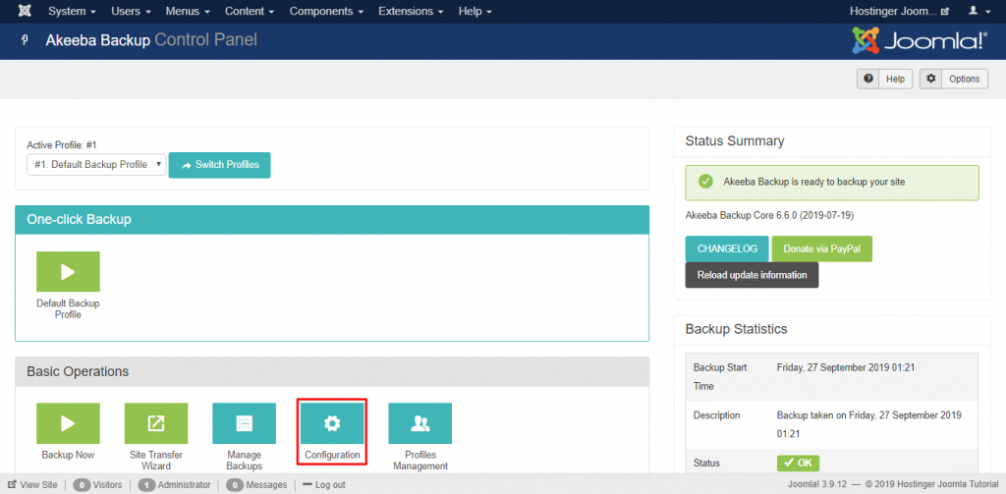Open the Profiles Management icon
Screen dimensions: 1006x494
tap(419, 423)
